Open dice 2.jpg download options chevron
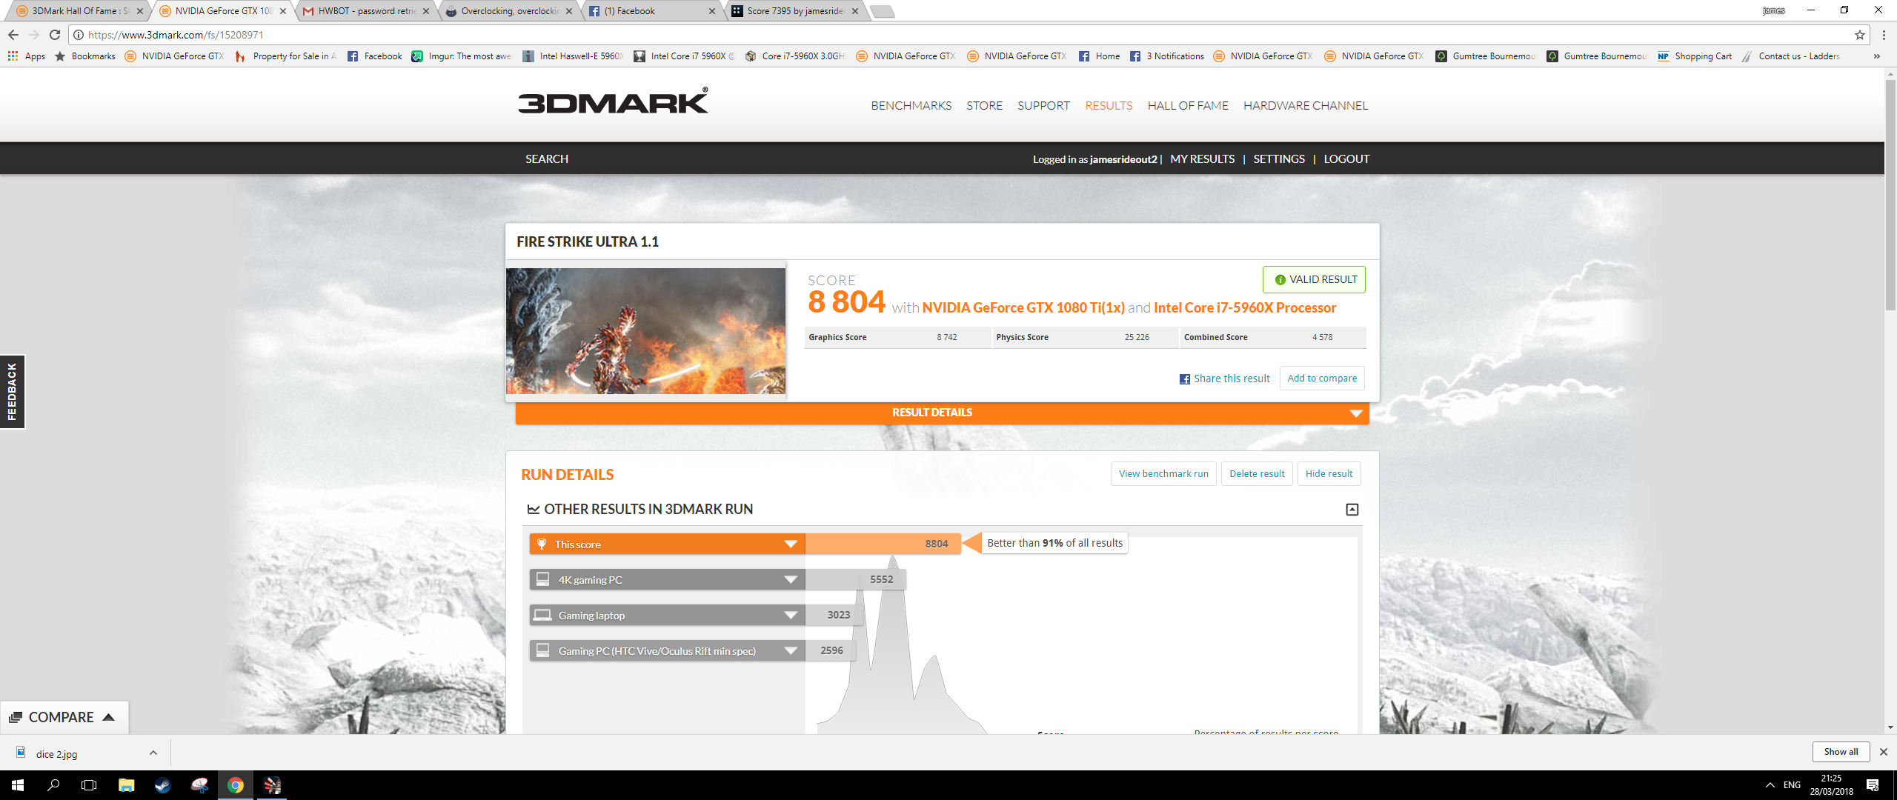 [x=153, y=753]
